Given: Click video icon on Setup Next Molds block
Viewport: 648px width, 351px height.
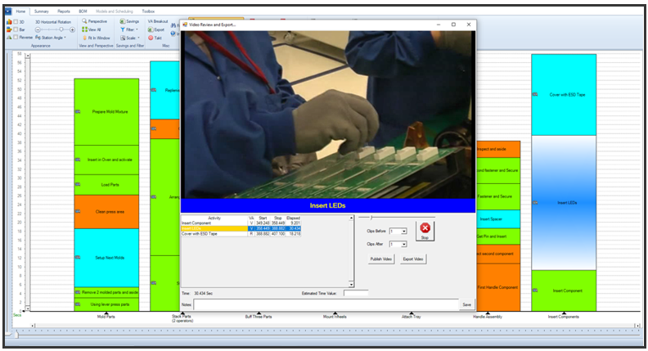Looking at the screenshot, I should tap(77, 257).
